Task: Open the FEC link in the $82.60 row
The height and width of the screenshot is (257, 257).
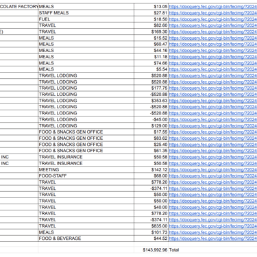Action: (x=212, y=25)
